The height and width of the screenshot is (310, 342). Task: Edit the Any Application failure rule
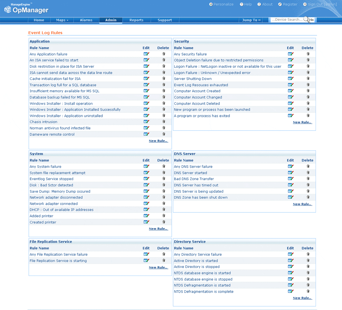146,54
